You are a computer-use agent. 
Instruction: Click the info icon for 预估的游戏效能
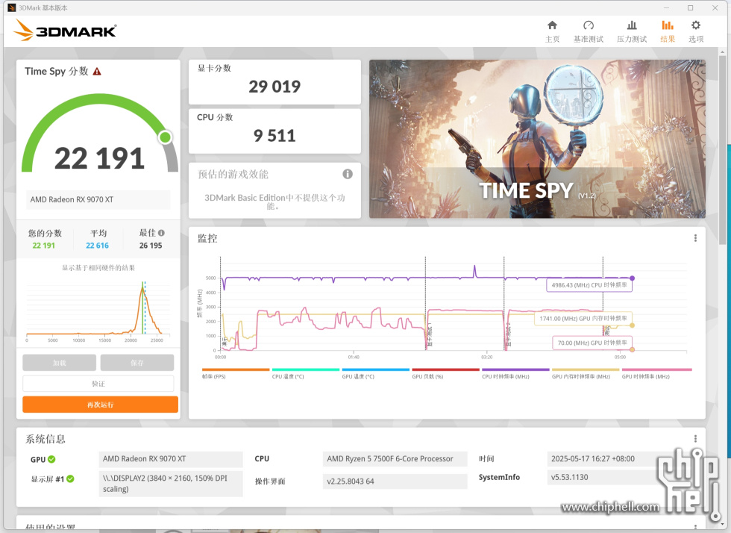click(348, 174)
